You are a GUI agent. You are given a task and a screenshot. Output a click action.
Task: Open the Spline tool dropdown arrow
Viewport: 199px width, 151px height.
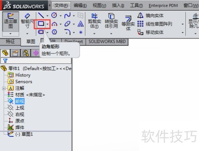tap(74, 16)
